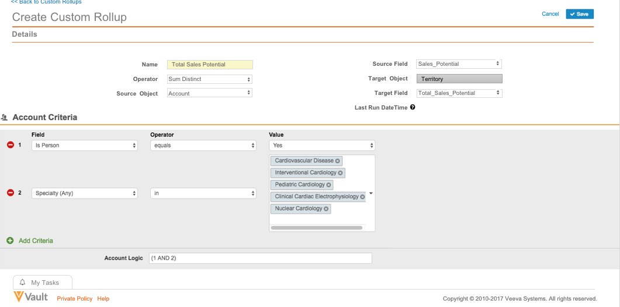This screenshot has width=620, height=307.
Task: Go back to Custom Rollups
Action: 46,2
